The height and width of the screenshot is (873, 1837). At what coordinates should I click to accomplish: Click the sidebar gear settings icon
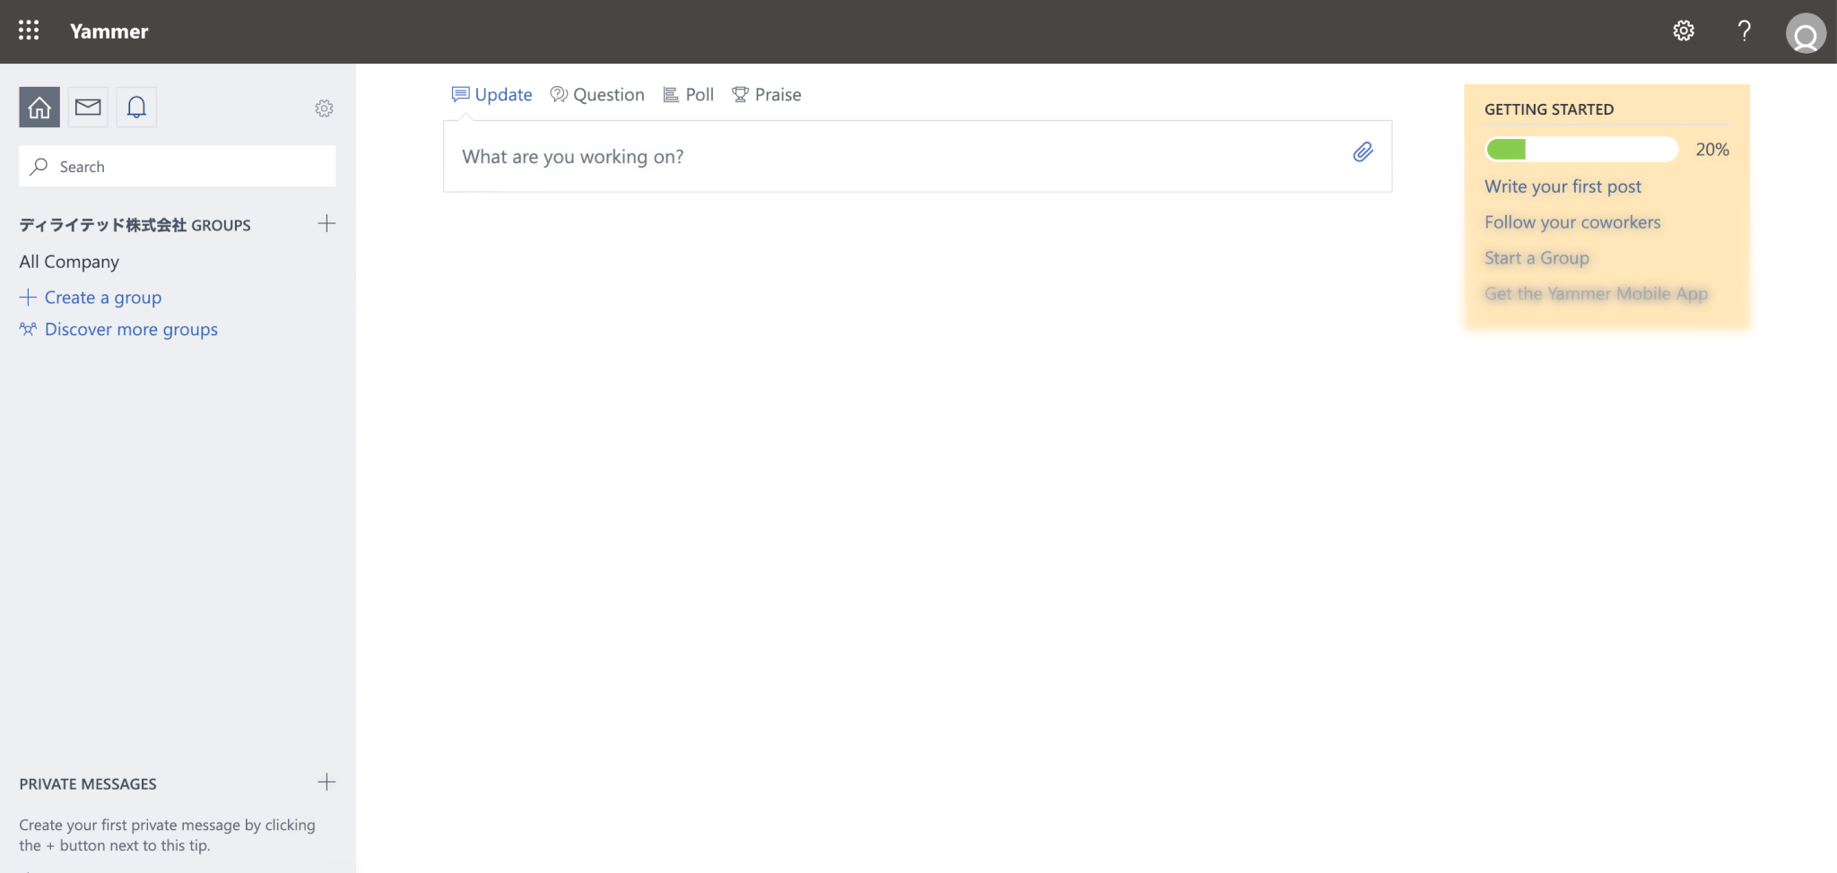click(324, 108)
